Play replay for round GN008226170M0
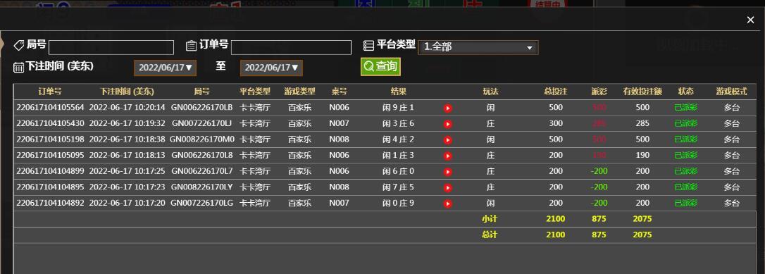The width and height of the screenshot is (765, 274). pos(448,140)
